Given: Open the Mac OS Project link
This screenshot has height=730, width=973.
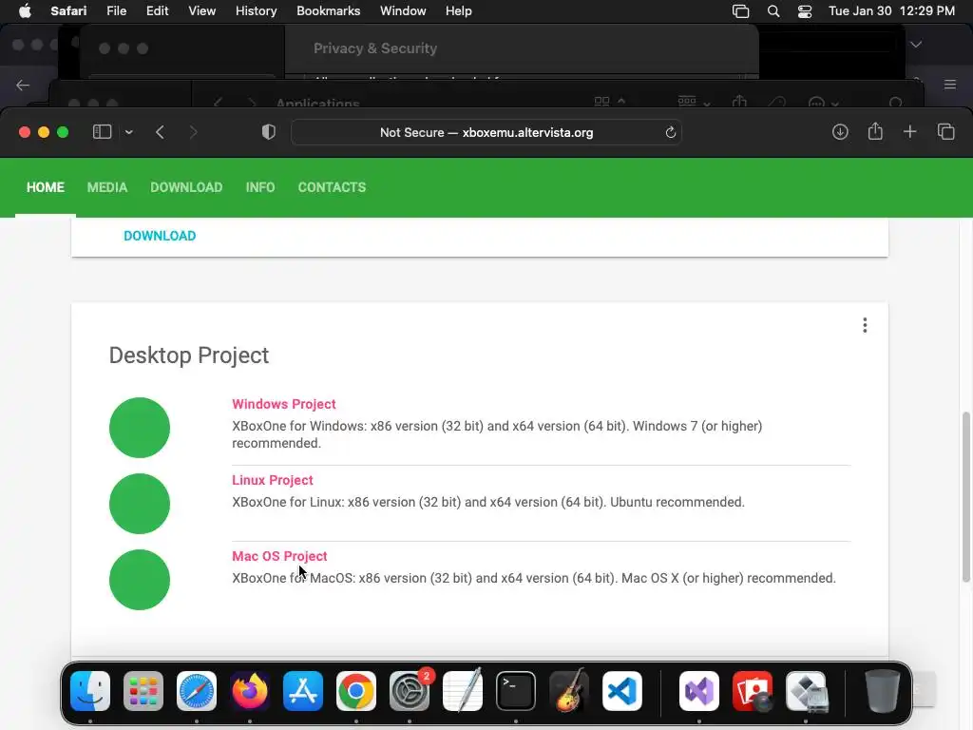Looking at the screenshot, I should click(279, 556).
